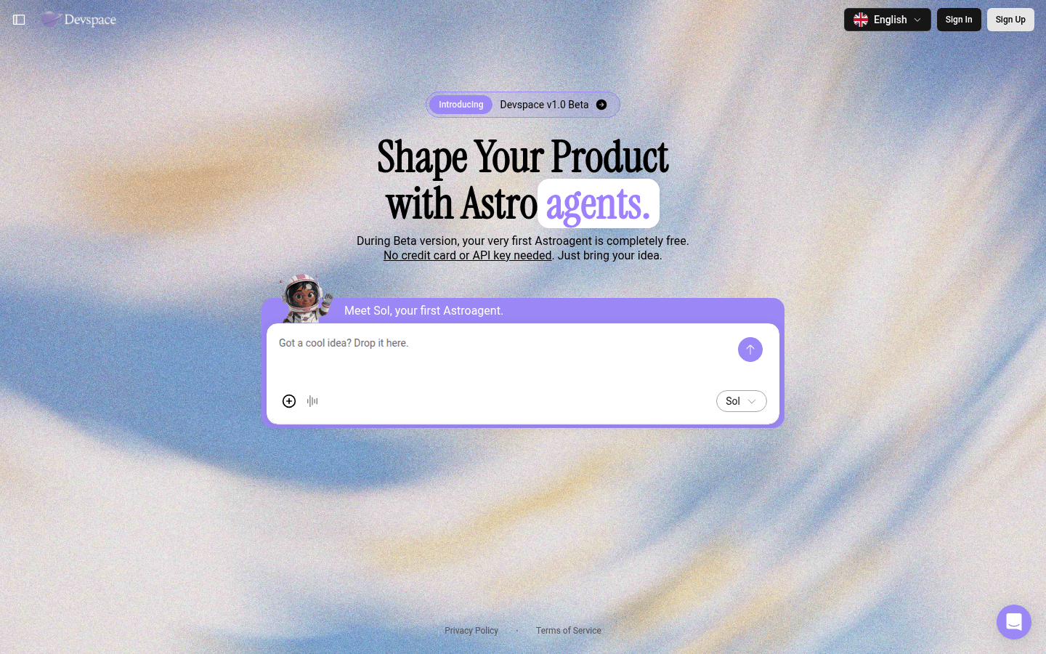Toggle the sidebar panel icon
Viewport: 1046px width, 654px height.
pyautogui.click(x=19, y=20)
